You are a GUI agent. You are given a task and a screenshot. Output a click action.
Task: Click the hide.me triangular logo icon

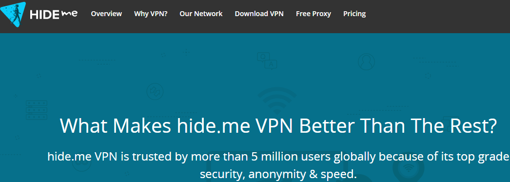(x=13, y=13)
